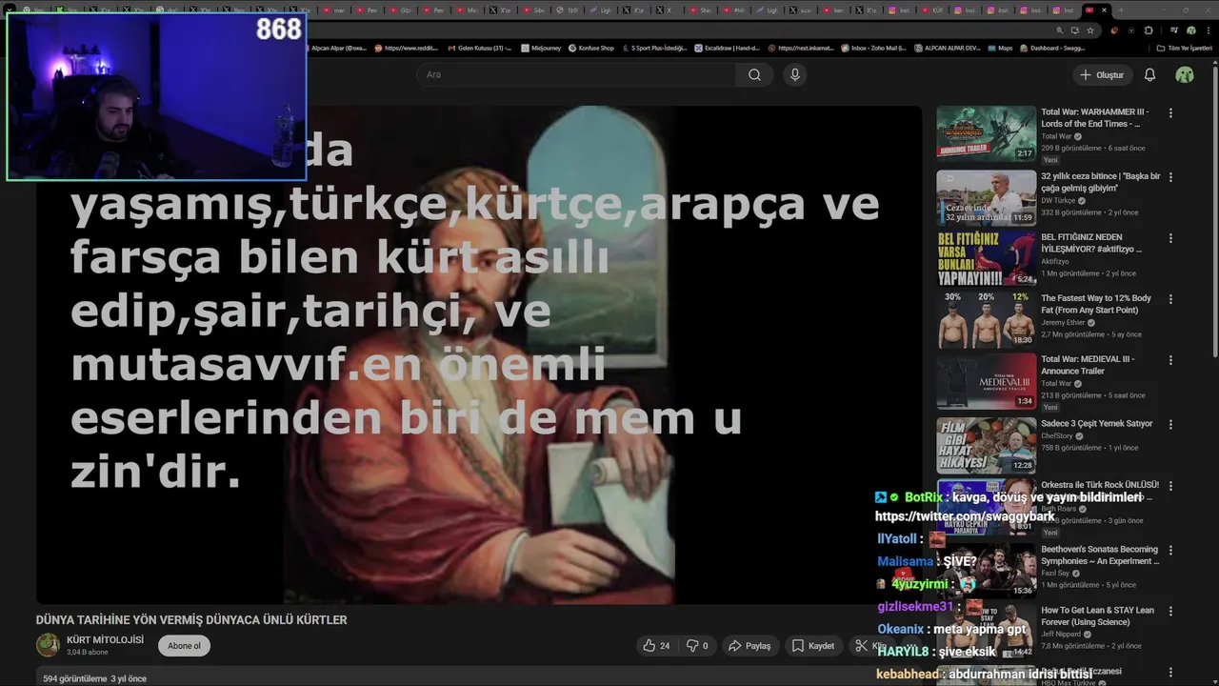The width and height of the screenshot is (1219, 686).
Task: Start voice search with the microphone icon
Action: click(795, 74)
